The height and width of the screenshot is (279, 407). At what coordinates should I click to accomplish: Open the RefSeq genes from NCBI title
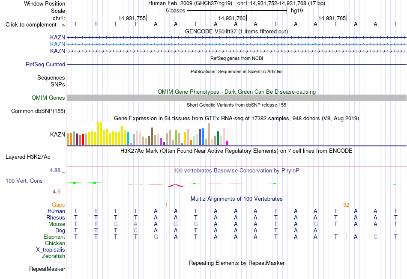[x=236, y=58]
